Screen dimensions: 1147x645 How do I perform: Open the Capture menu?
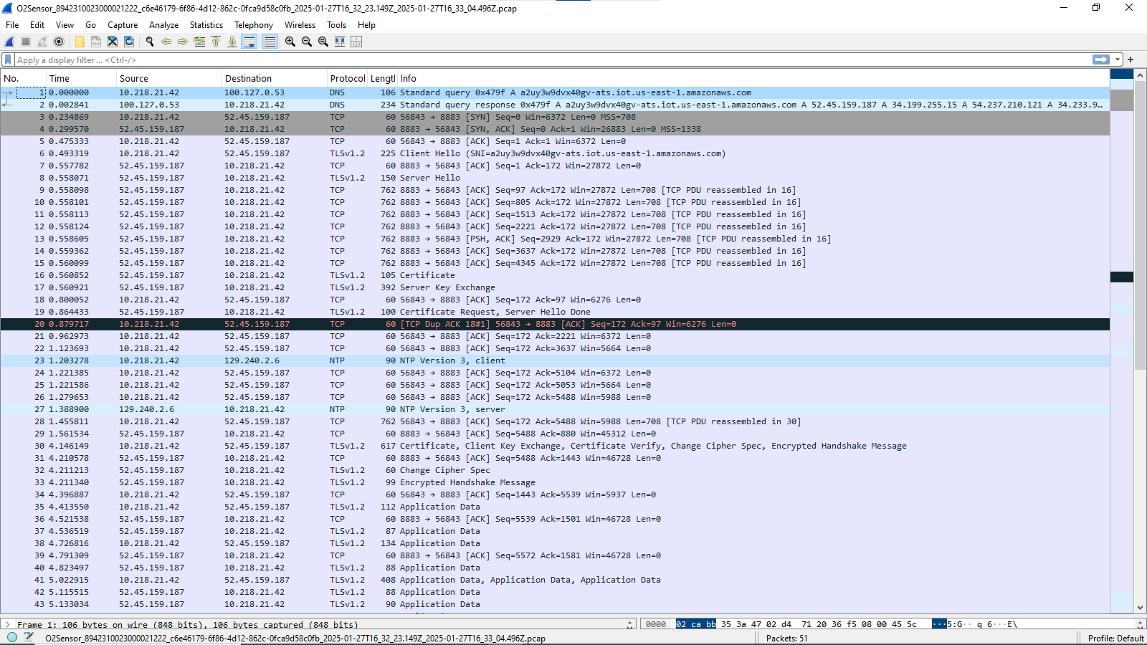[123, 25]
